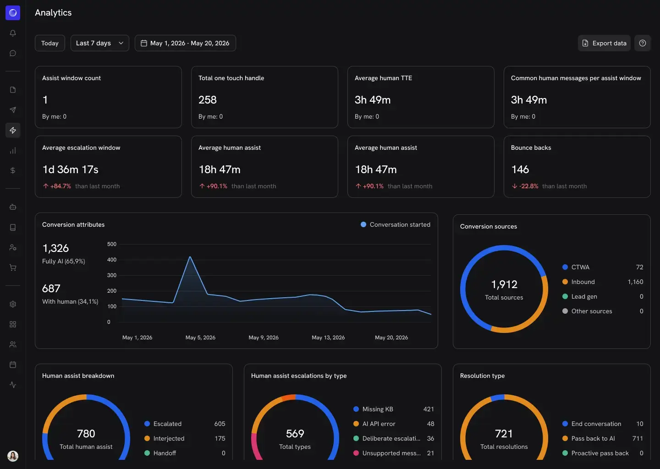Open the bar chart sidebar icon
The image size is (660, 469).
13,151
